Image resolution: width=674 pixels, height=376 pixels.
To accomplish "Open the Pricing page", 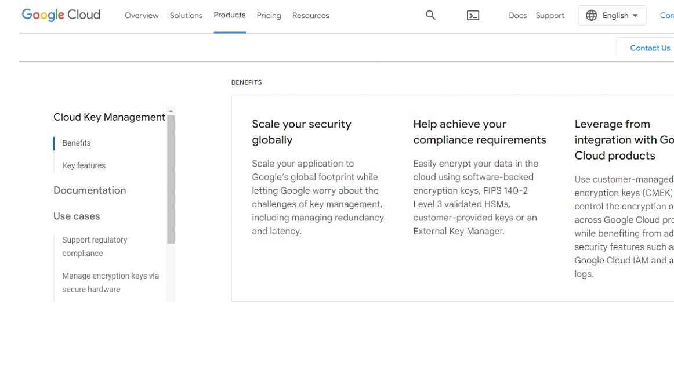I will pyautogui.click(x=269, y=15).
